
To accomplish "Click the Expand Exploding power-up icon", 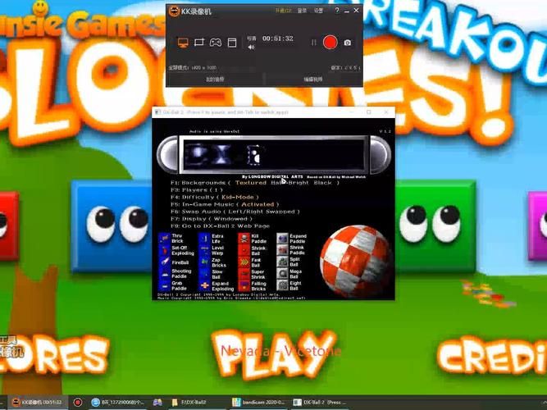I will pos(205,286).
